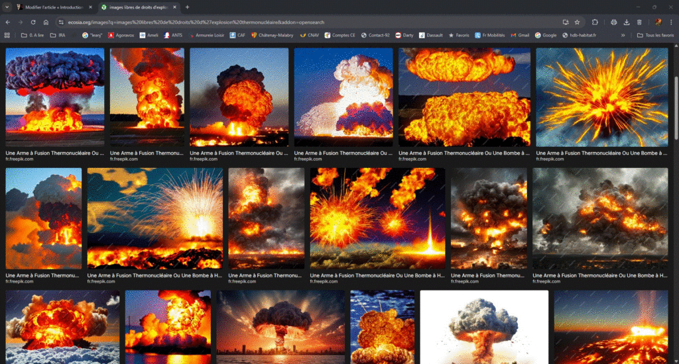
Task: Click the home icon in the toolbar
Action: pos(45,22)
